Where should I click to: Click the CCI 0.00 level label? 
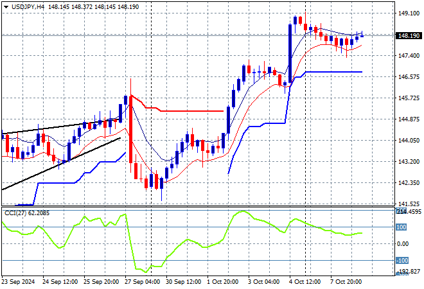click(x=403, y=244)
